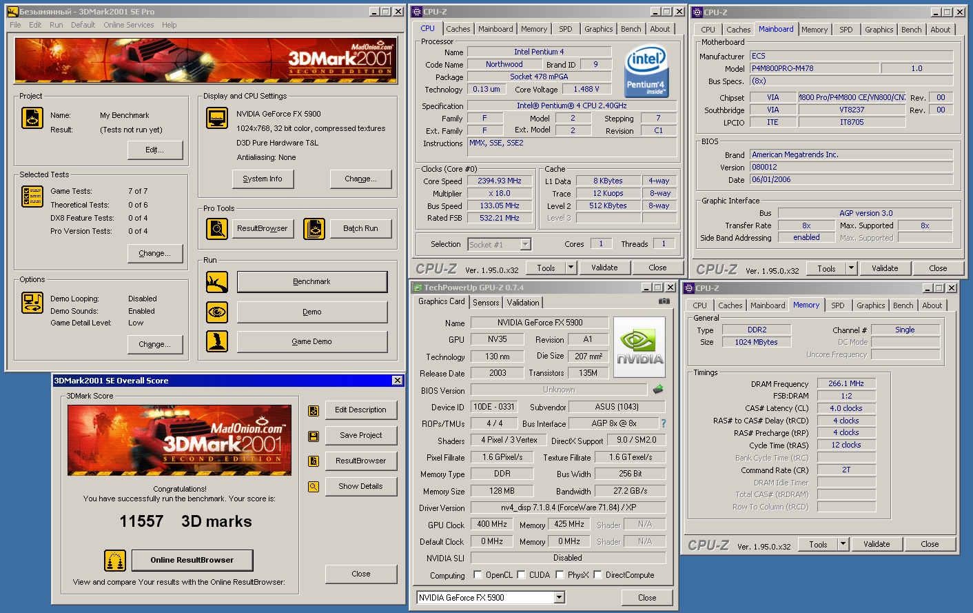Click the Batch Run button
Viewport: 973px width, 613px height.
coord(361,228)
